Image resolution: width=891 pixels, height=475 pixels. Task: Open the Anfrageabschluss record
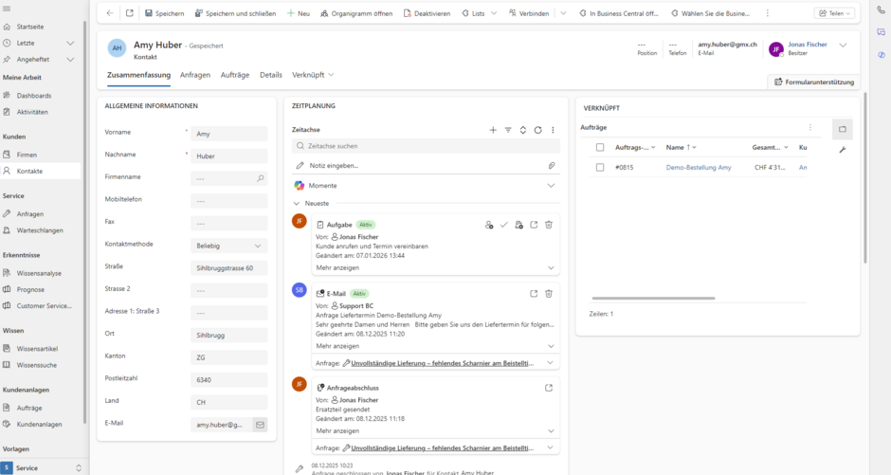(x=549, y=388)
